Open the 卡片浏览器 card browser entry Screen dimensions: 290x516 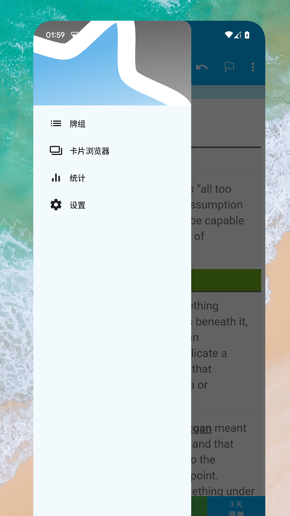point(112,151)
